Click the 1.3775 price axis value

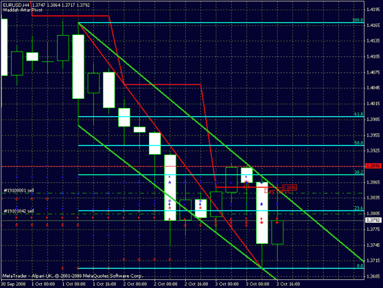point(373,229)
